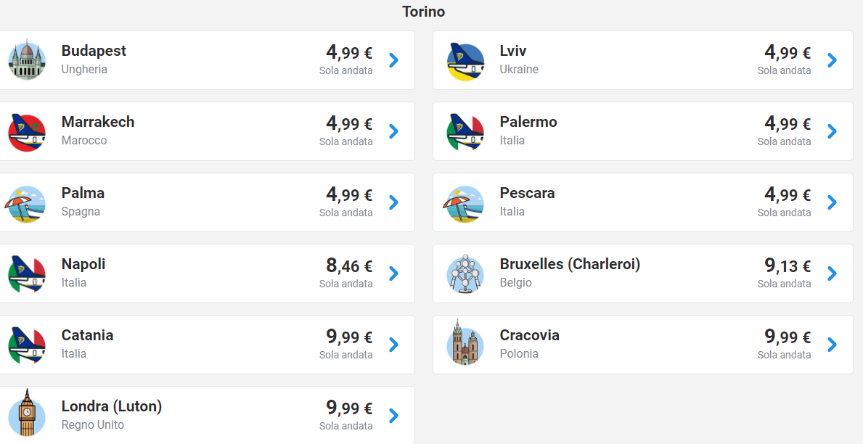Select the Catania destination name
Image resolution: width=863 pixels, height=444 pixels.
(88, 335)
